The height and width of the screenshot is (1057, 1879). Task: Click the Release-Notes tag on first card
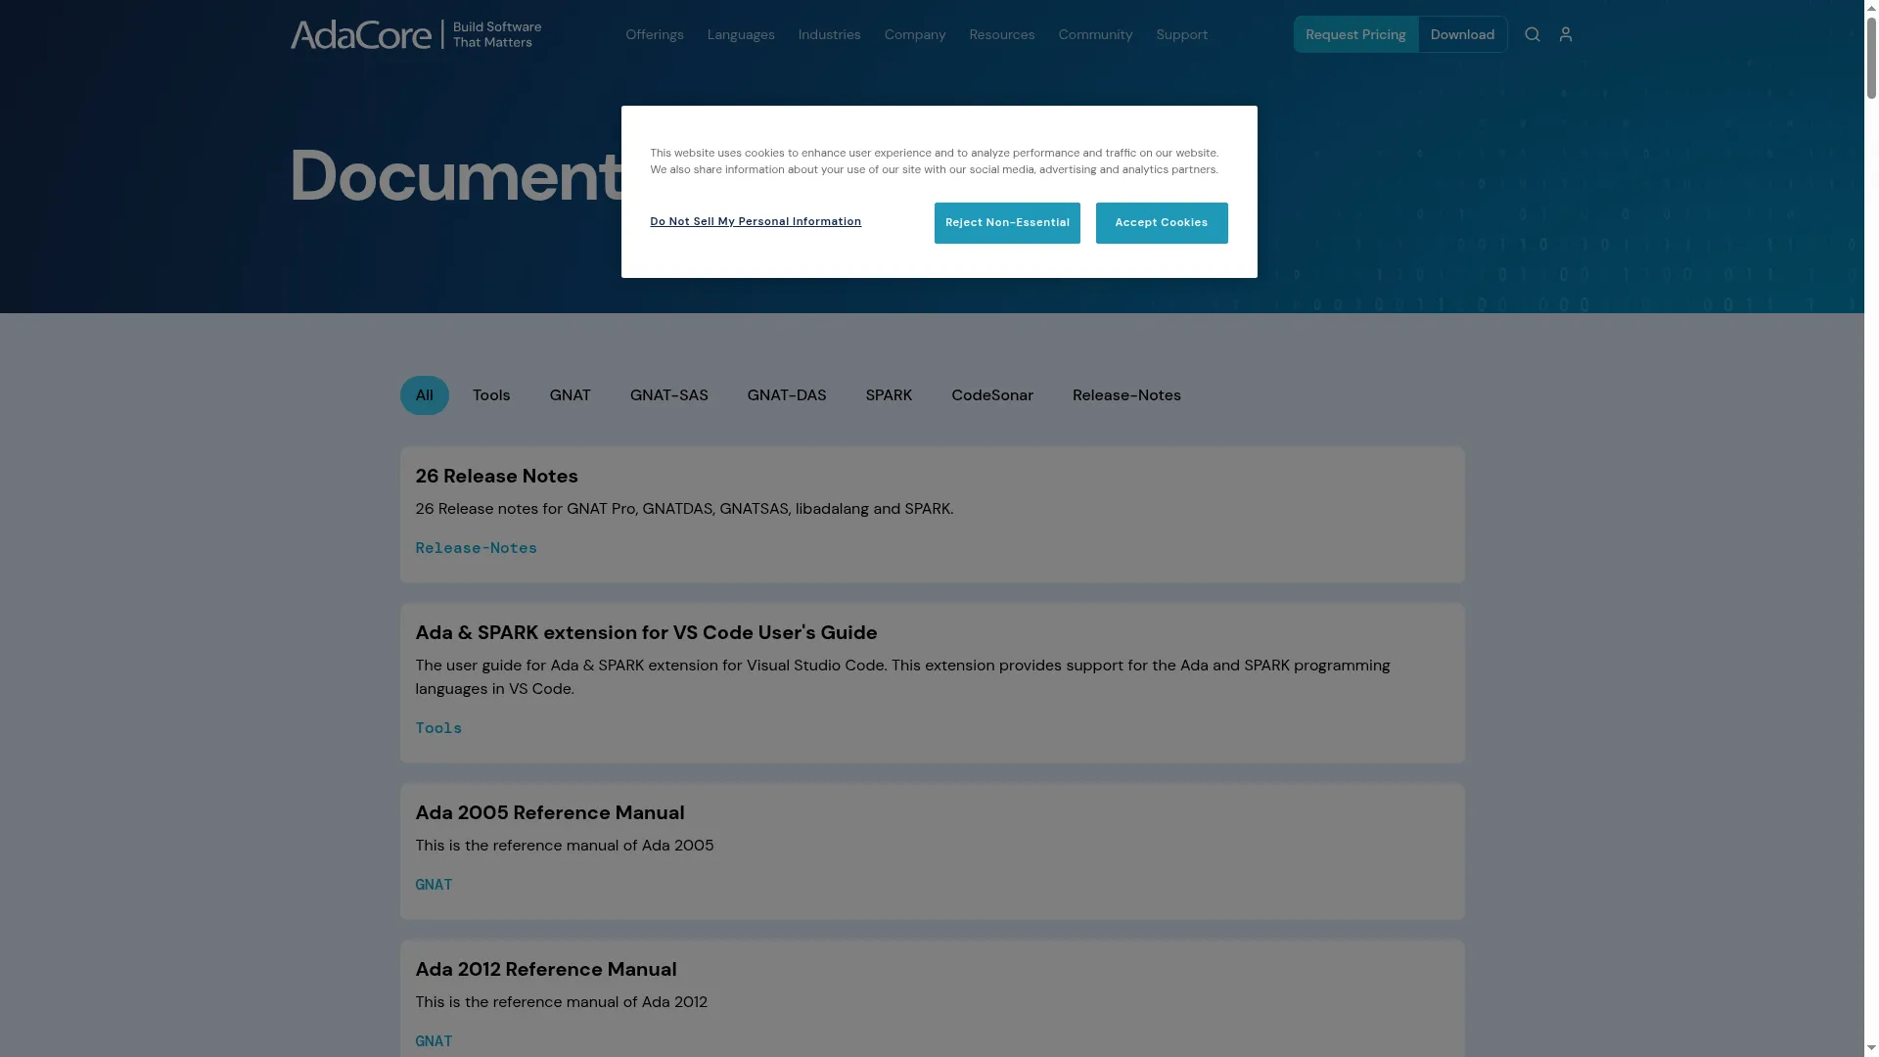pyautogui.click(x=476, y=548)
